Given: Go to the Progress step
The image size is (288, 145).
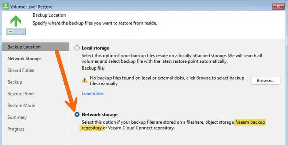Looking at the screenshot, I should tap(16, 129).
